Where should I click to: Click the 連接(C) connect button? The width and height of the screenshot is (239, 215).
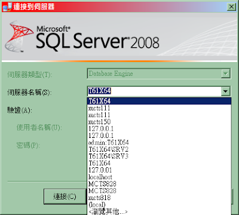(x=65, y=196)
